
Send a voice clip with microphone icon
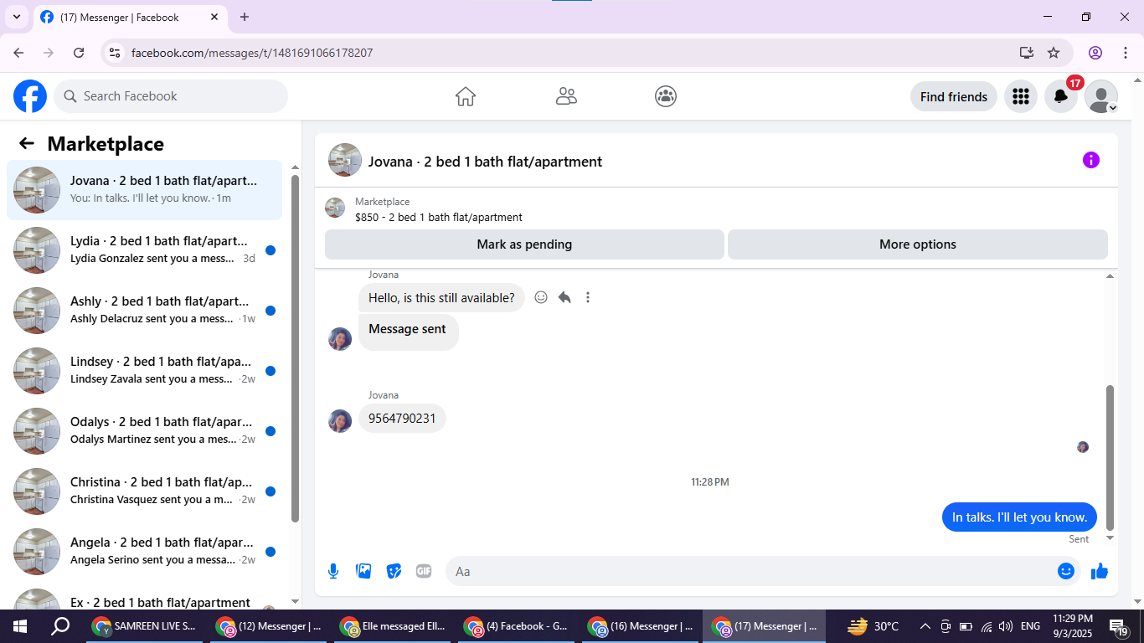[x=333, y=571]
